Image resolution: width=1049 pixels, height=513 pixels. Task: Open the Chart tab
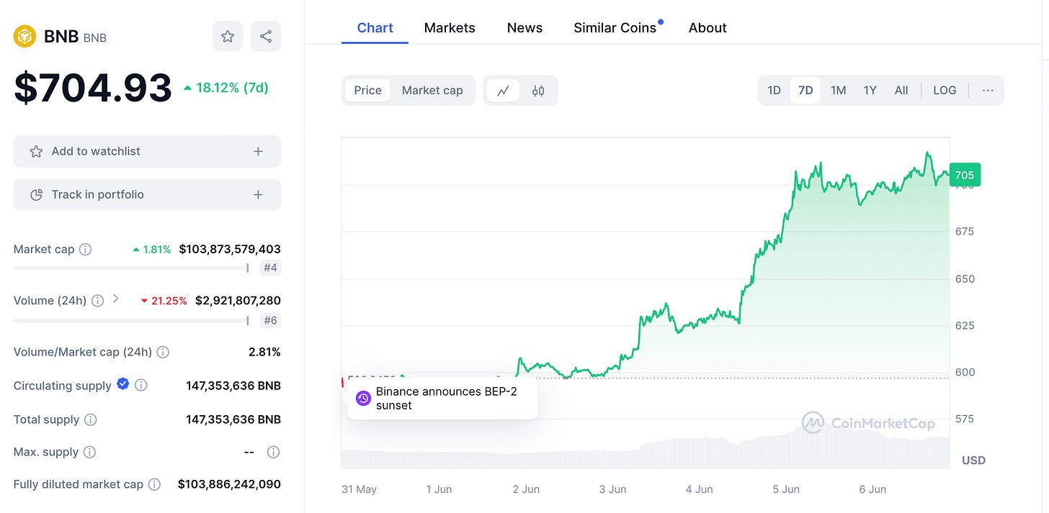(x=375, y=28)
